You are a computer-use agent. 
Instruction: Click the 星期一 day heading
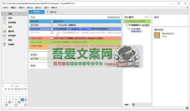pyautogui.click(x=34, y=66)
